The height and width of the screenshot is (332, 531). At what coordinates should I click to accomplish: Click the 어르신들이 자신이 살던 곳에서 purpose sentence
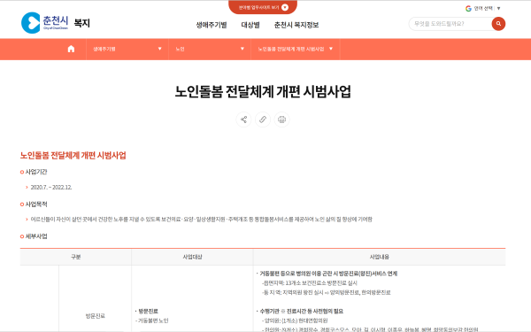[201, 220]
